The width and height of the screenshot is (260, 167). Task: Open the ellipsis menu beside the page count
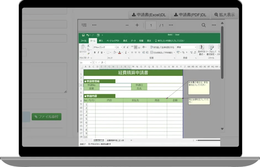click(171, 25)
